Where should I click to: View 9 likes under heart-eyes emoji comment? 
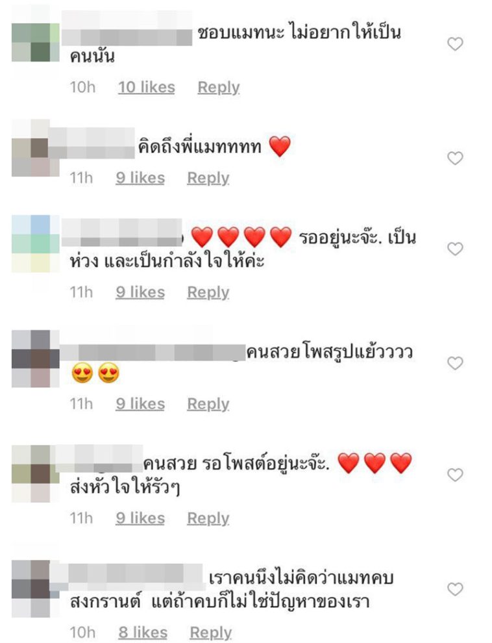pyautogui.click(x=140, y=404)
